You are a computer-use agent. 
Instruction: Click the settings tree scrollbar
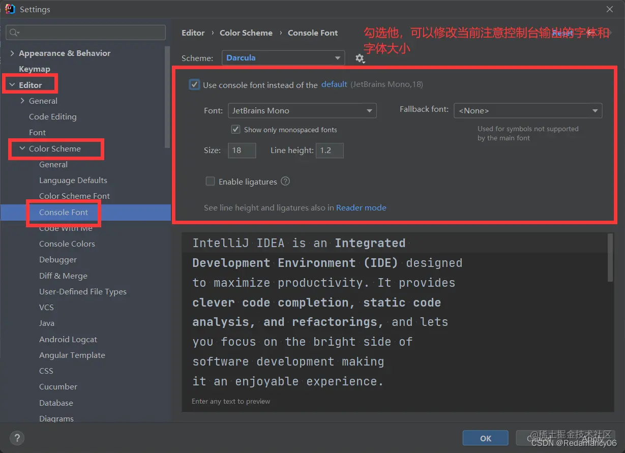(168, 97)
